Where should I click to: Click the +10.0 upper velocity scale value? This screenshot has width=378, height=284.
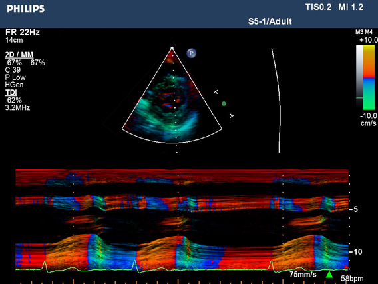(369, 40)
